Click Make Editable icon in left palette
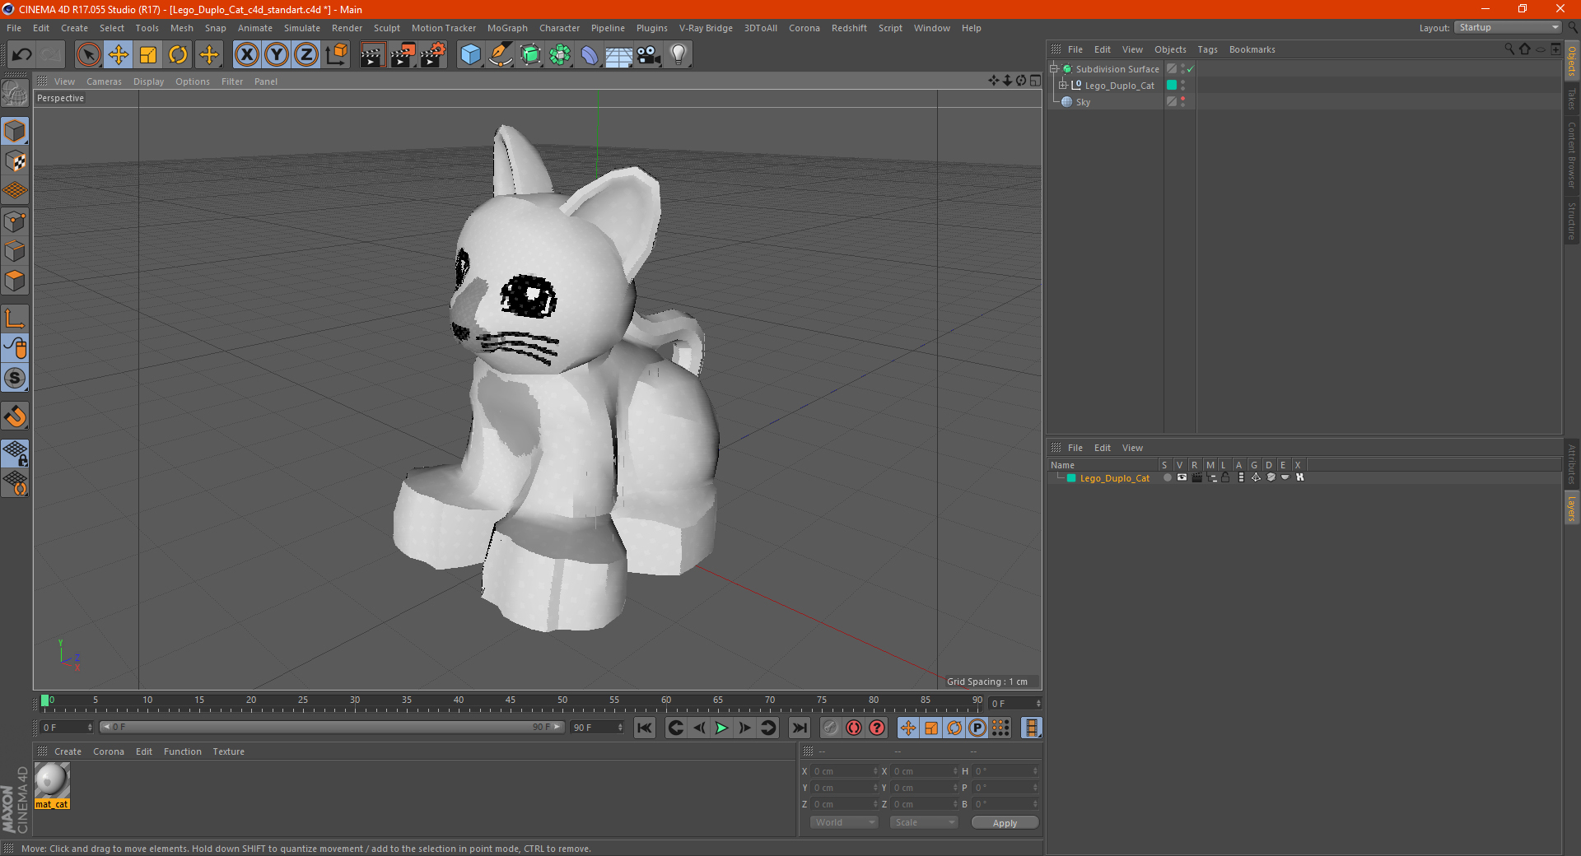 click(x=15, y=93)
